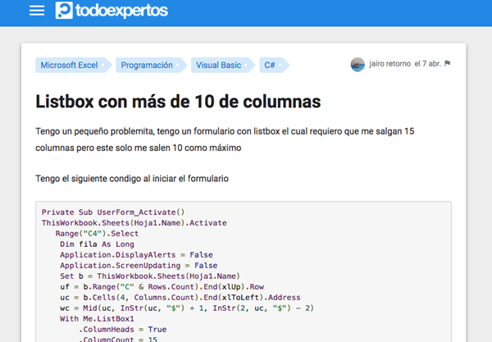Viewport: 492px width, 342px height.
Task: Click the dot on Programación tag
Action: 178,65
